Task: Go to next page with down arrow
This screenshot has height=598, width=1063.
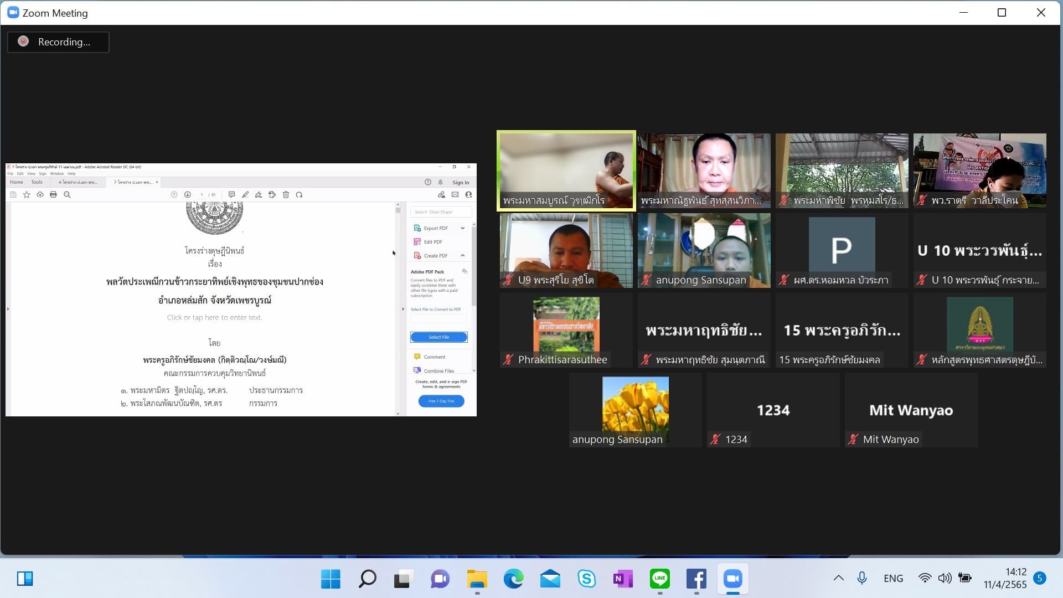Action: (x=188, y=195)
